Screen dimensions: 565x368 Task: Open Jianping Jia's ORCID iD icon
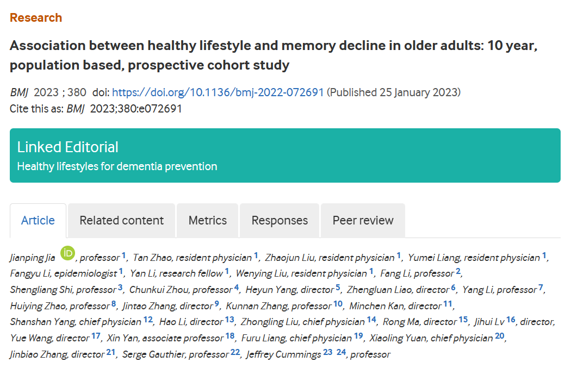67,253
